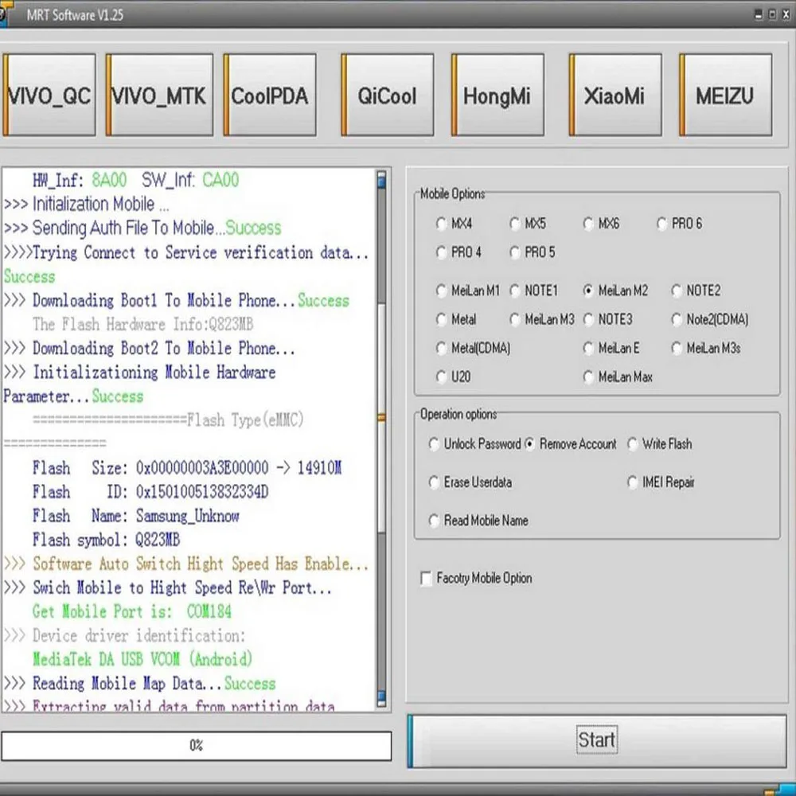
Task: Click the Start button
Action: [597, 740]
